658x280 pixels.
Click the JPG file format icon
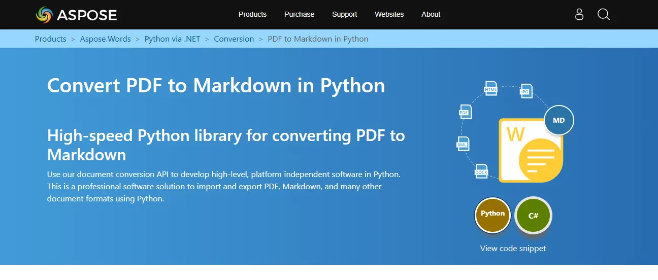click(x=525, y=91)
